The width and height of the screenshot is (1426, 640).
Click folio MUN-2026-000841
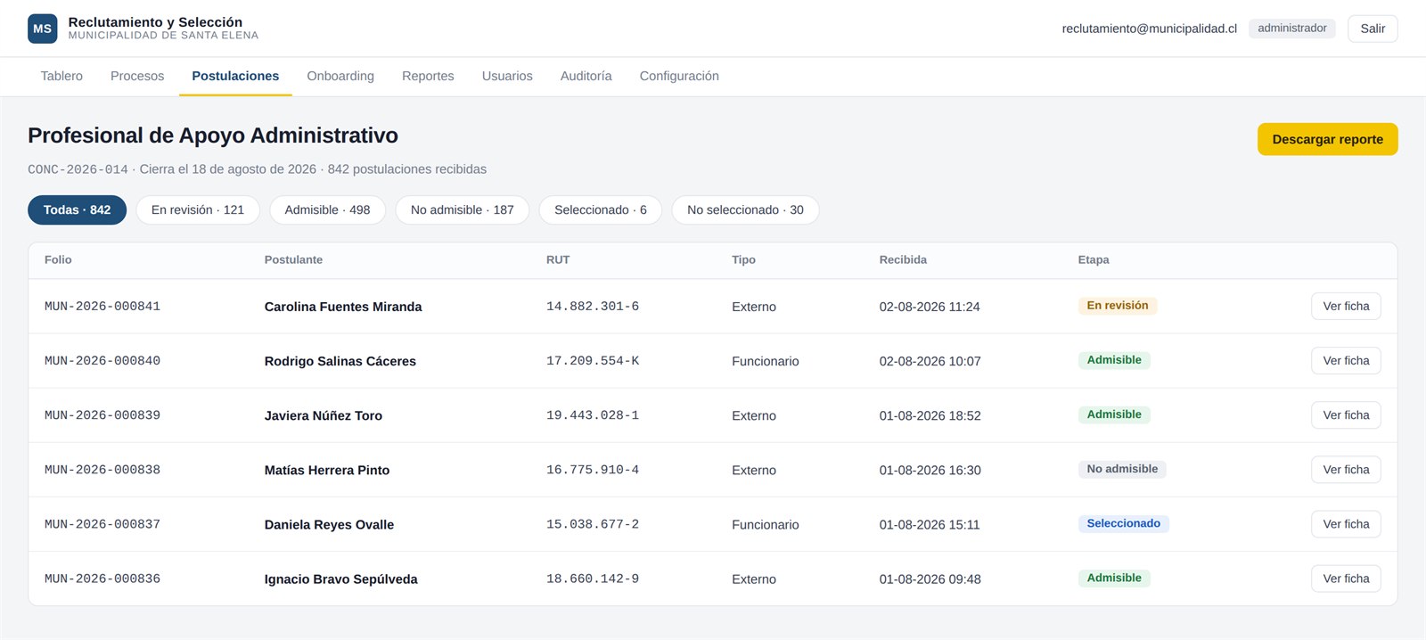click(102, 307)
